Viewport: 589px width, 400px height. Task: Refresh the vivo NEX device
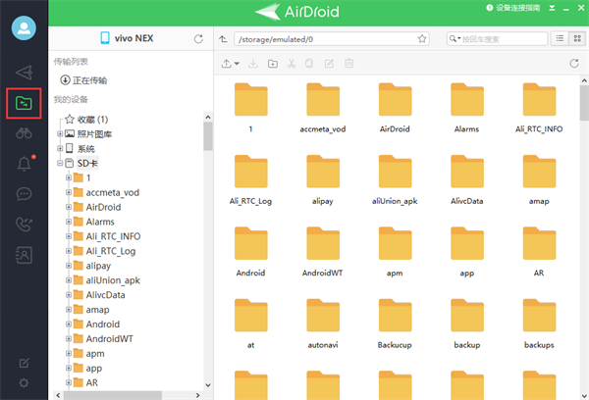pos(198,38)
